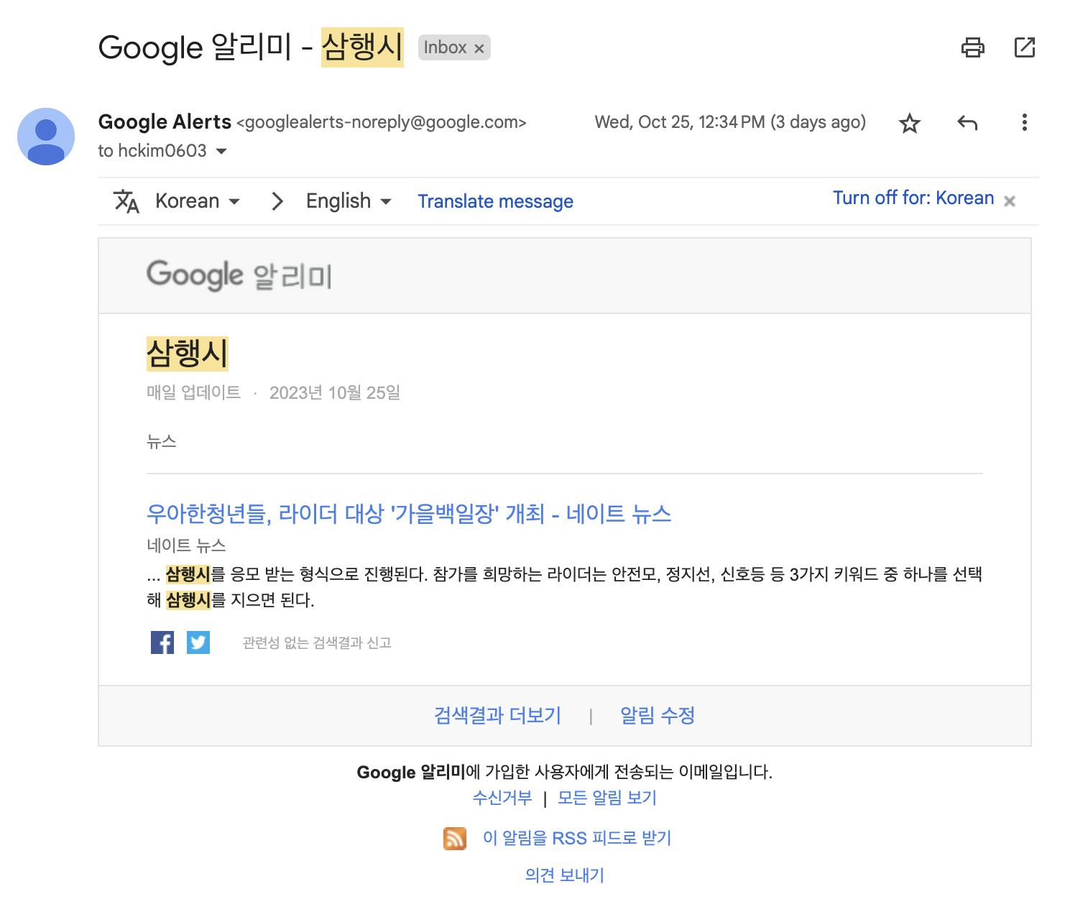Click the 뉴스 section label
Screen dimensions: 1065x917
tap(162, 441)
